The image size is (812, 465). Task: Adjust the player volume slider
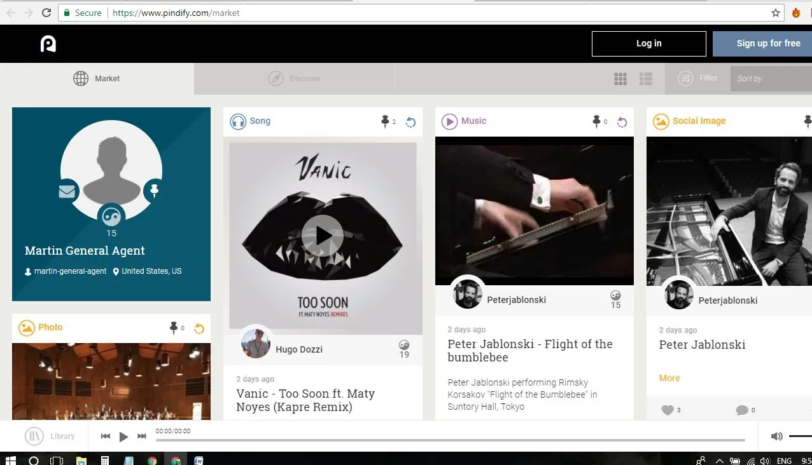click(x=801, y=436)
